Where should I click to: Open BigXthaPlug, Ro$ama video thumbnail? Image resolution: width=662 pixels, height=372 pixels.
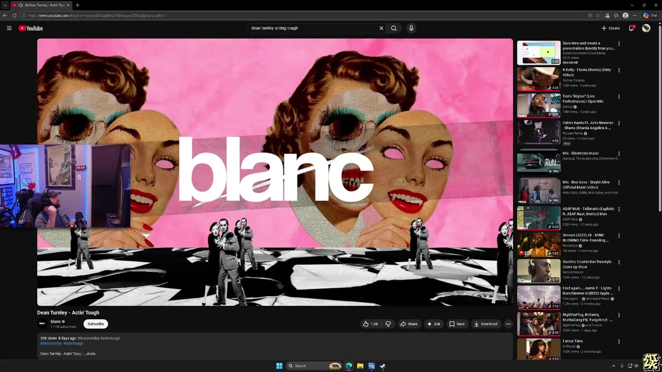point(538,324)
